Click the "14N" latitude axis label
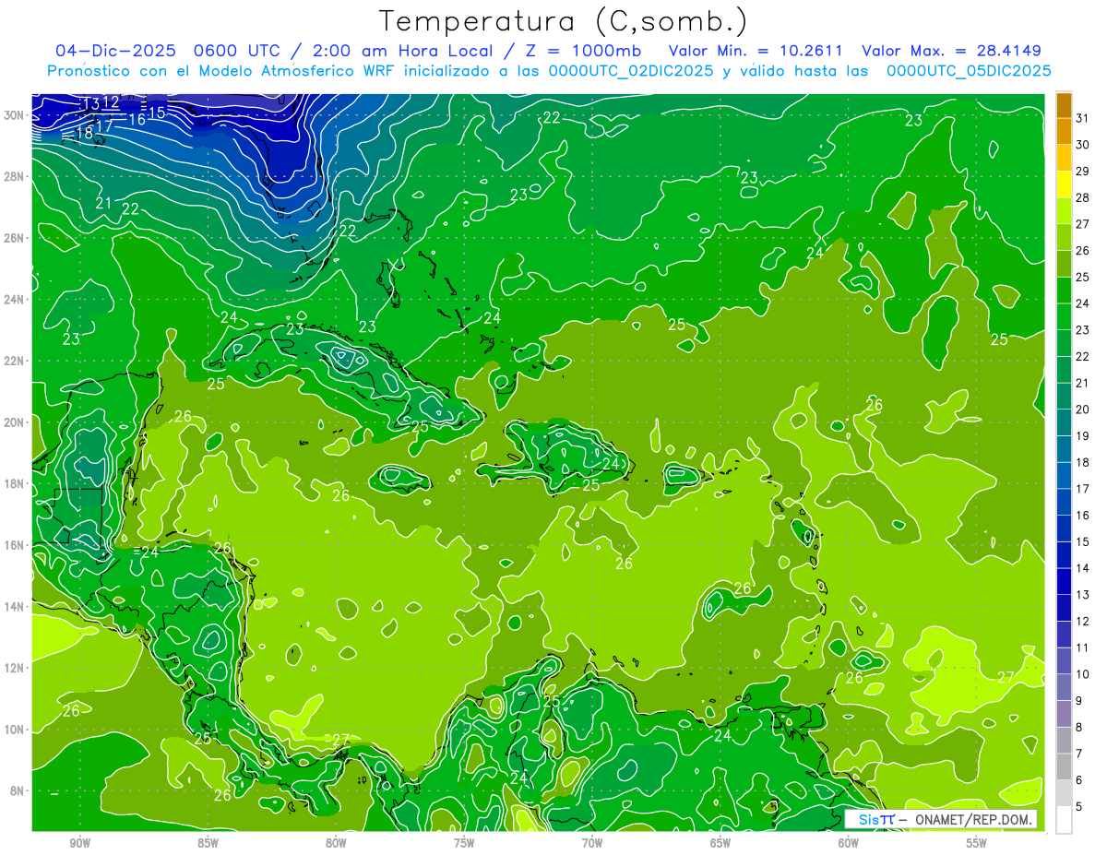This screenshot has height=855, width=1107. tap(13, 606)
